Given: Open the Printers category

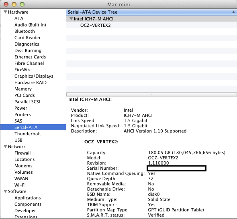Looking at the screenshot, I should [x=22, y=115].
